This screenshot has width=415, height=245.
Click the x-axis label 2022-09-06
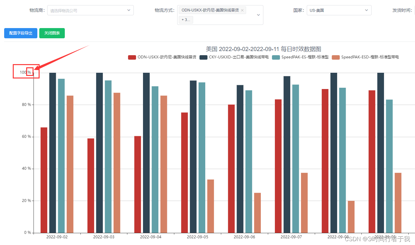coord(244,237)
